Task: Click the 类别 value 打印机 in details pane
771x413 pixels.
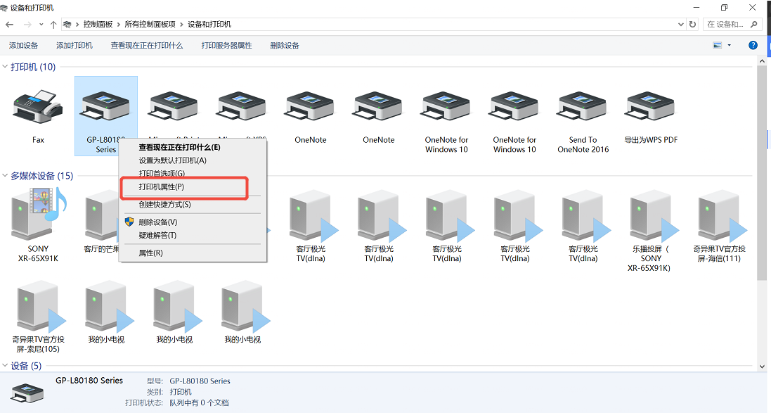Action: point(181,392)
